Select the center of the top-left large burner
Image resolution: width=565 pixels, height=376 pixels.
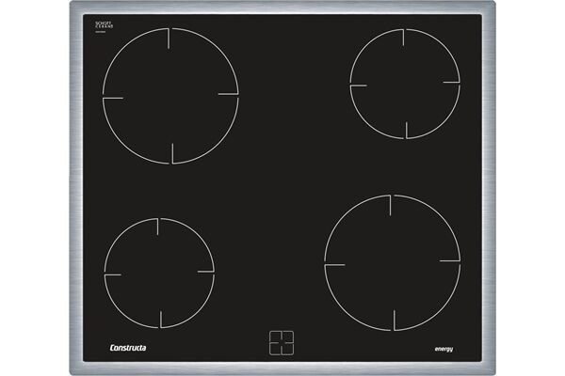tap(170, 95)
